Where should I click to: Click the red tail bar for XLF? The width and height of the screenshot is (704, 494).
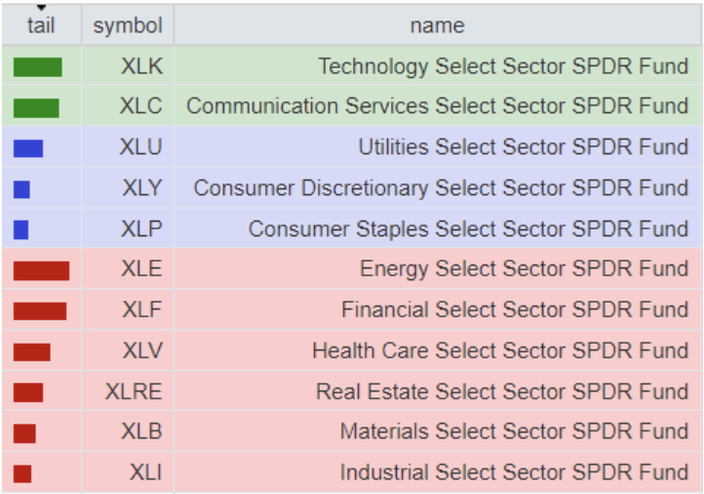(40, 310)
